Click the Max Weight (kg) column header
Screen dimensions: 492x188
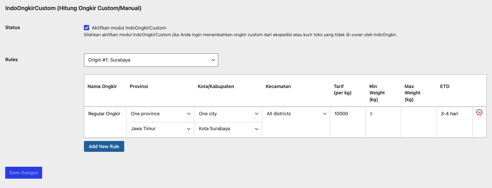[x=412, y=93]
